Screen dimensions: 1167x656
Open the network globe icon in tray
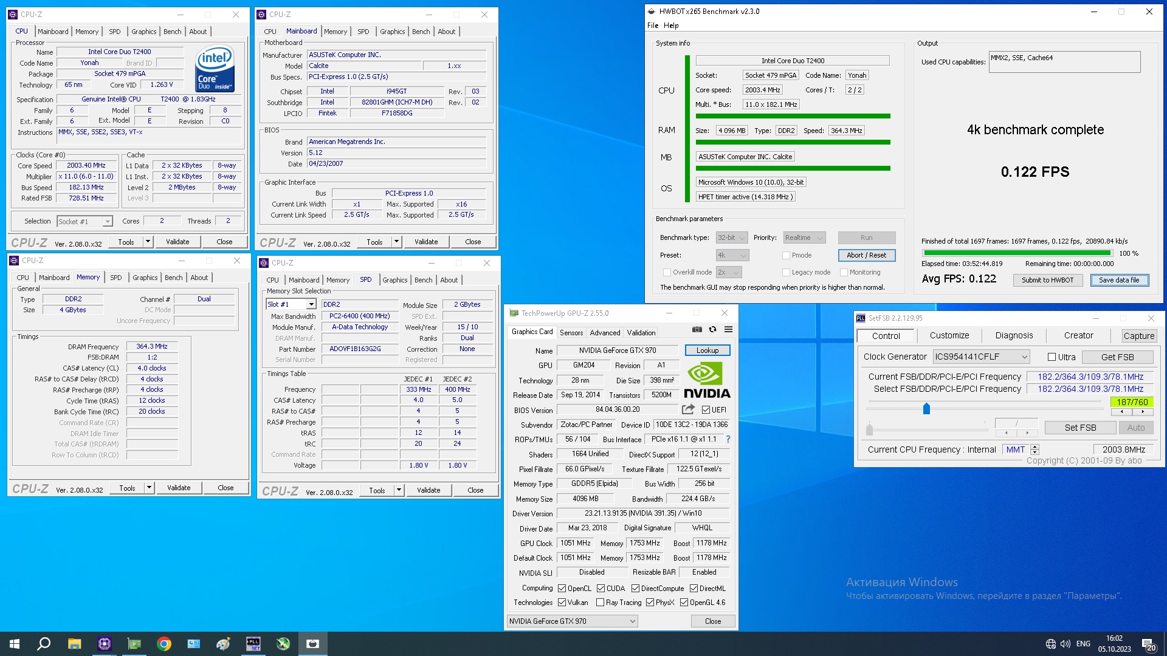coord(1050,644)
